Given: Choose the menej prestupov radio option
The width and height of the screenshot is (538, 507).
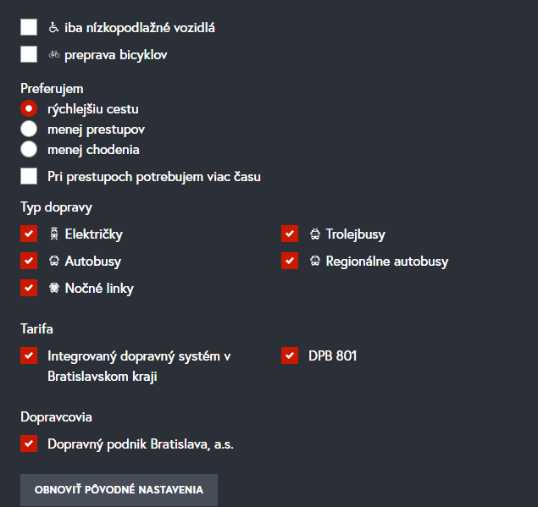Looking at the screenshot, I should pos(29,129).
